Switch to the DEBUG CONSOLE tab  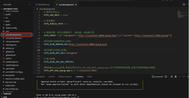point(65,77)
